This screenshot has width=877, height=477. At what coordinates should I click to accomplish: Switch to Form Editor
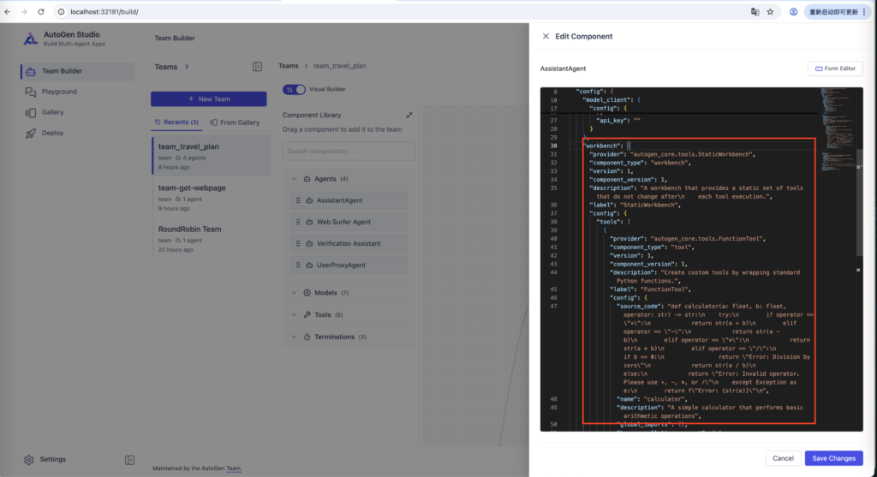(x=835, y=69)
